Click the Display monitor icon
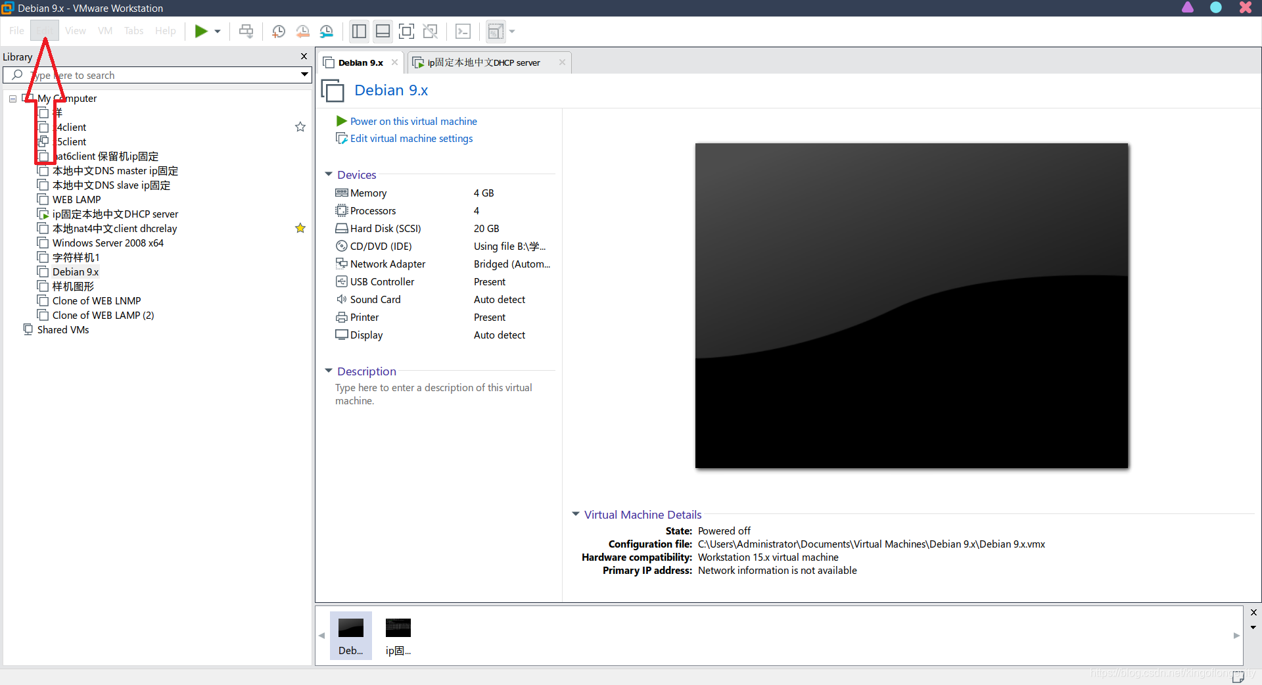This screenshot has width=1262, height=685. click(342, 335)
